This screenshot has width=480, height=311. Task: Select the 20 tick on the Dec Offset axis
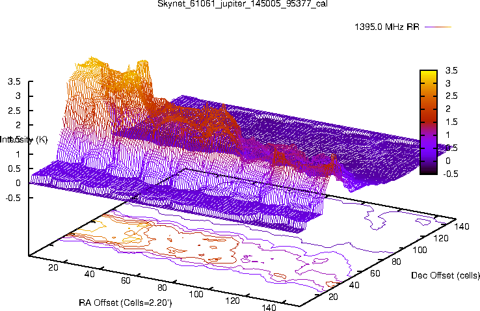pos(333,297)
